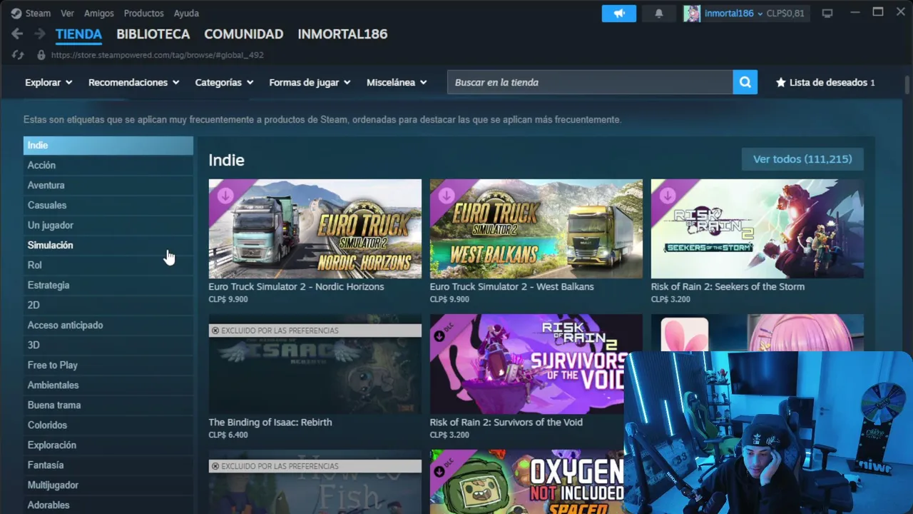
Task: Open the Ver menu
Action: point(67,14)
